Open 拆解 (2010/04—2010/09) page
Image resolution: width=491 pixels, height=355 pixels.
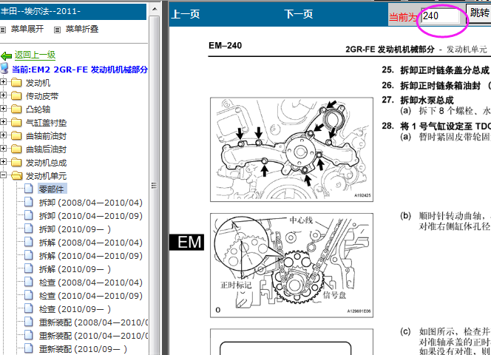(91, 256)
